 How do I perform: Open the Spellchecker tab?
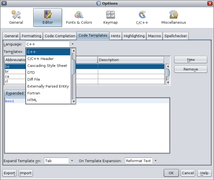pyautogui.click(x=176, y=36)
